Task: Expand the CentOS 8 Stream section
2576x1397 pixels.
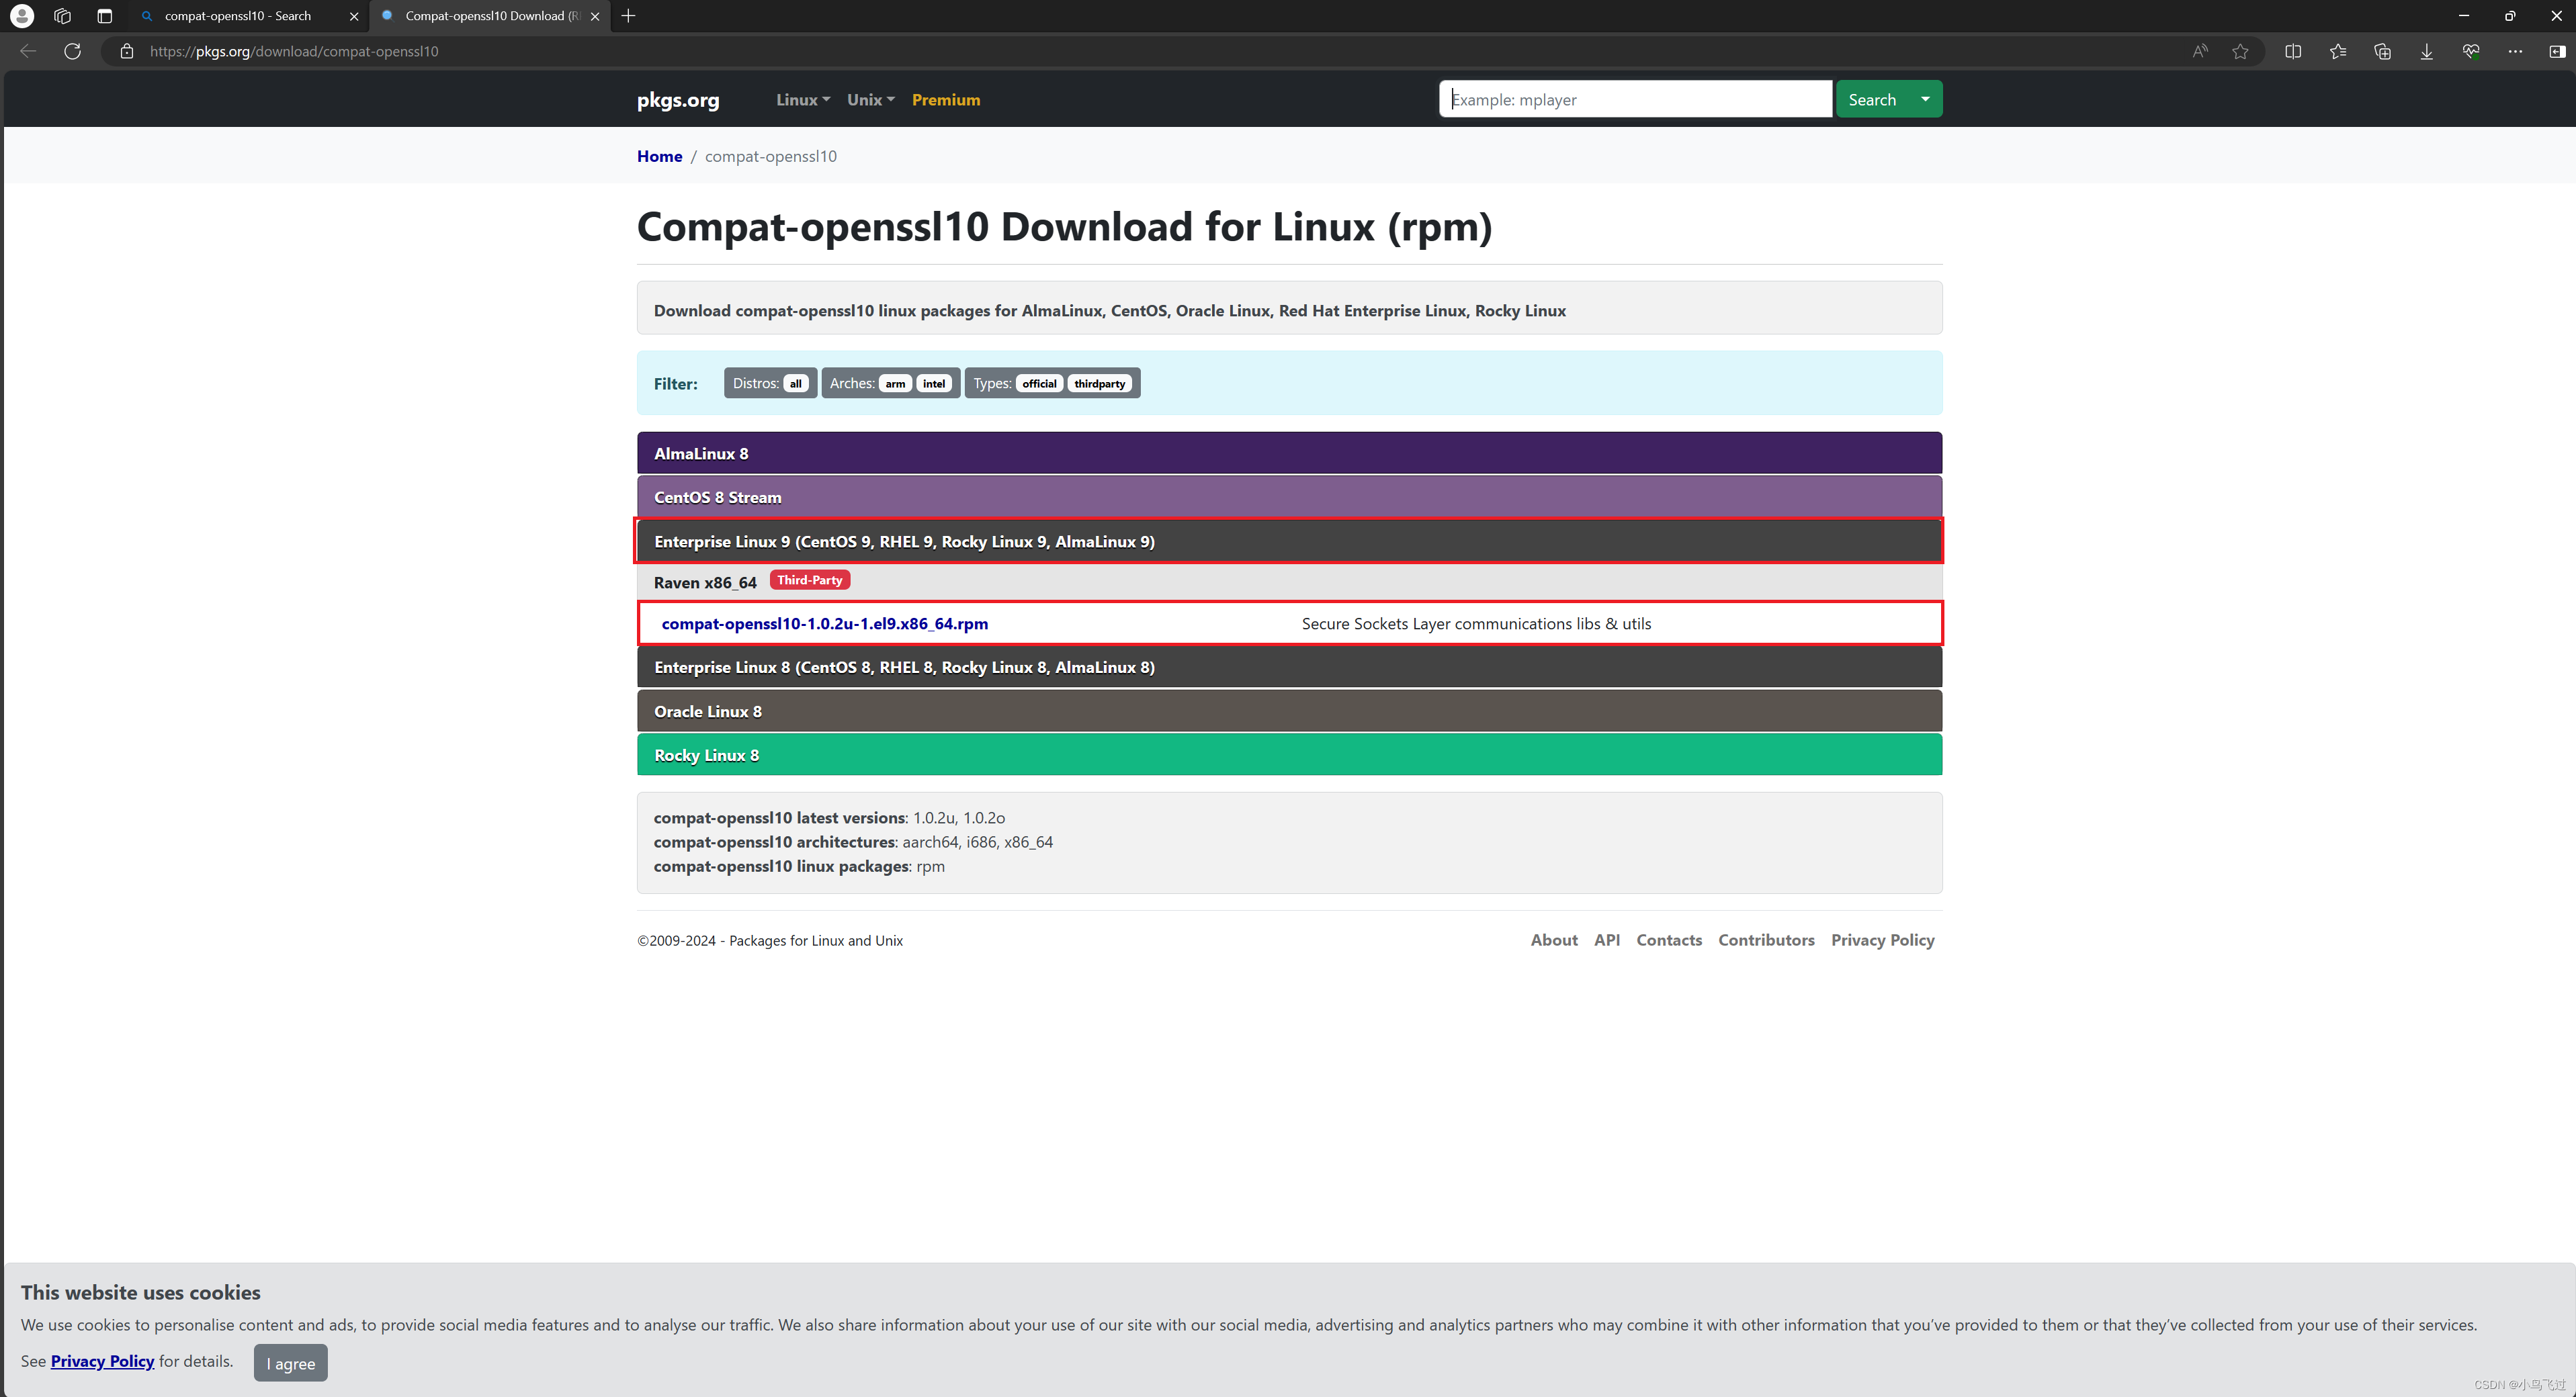Action: coord(1289,496)
